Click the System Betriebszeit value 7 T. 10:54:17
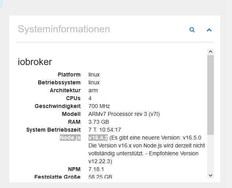232x188 pixels. tap(105, 130)
